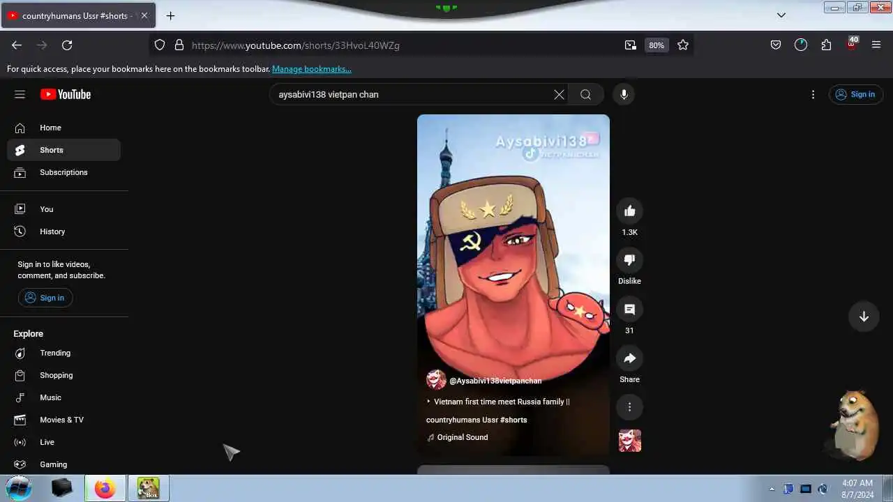
Task: Show hidden system tray icons
Action: coord(772,489)
